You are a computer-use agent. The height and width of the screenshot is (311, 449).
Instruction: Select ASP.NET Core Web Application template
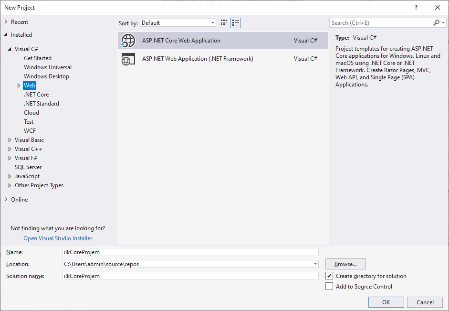[223, 41]
